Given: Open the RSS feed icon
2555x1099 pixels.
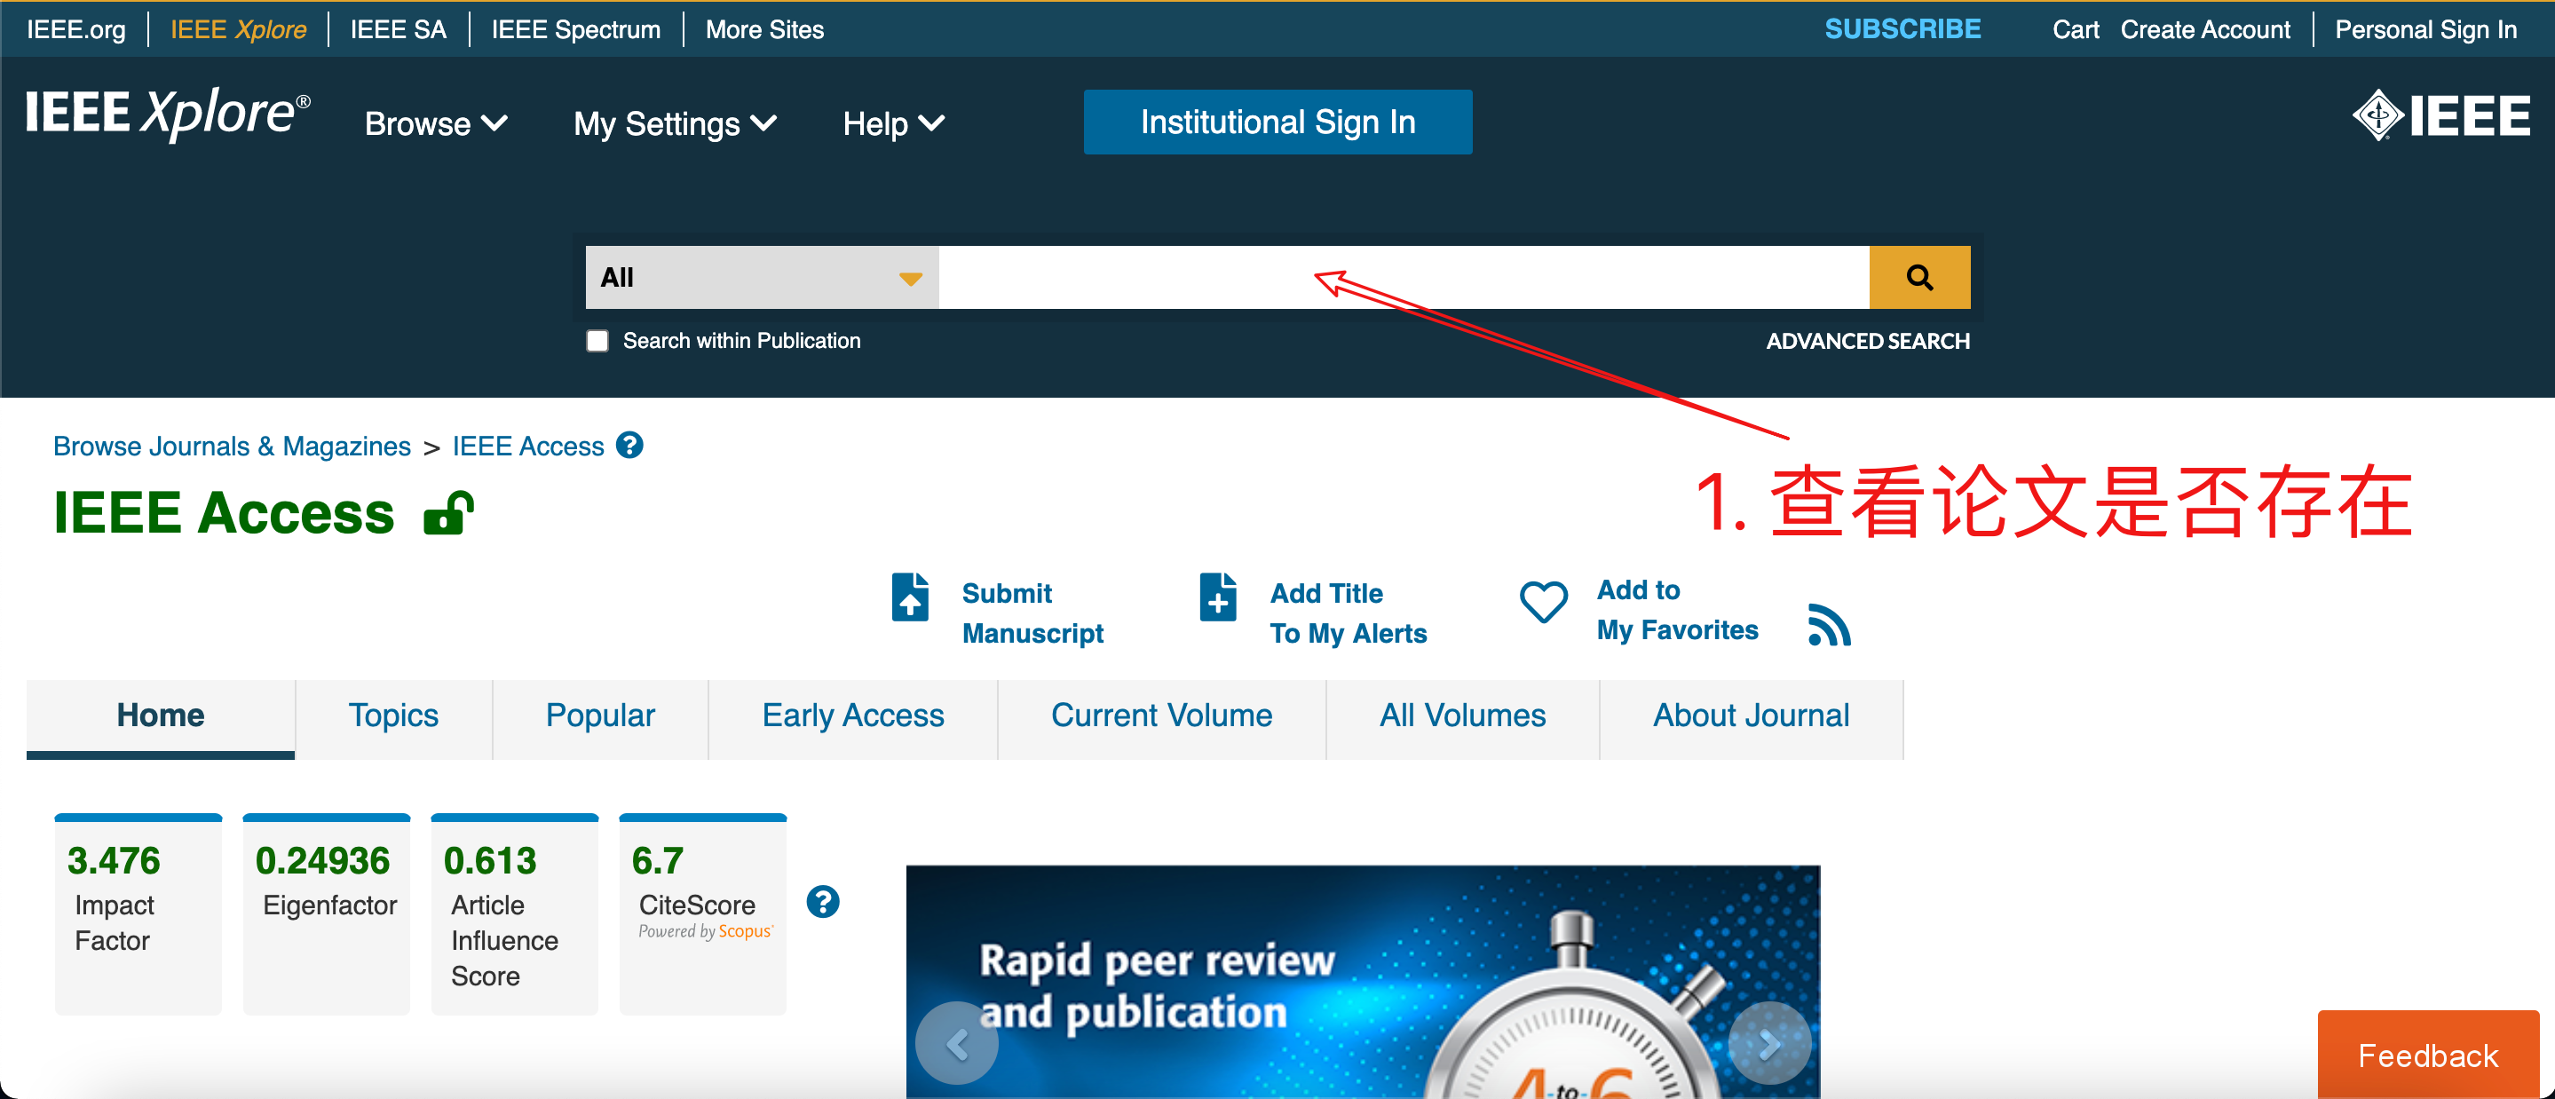Looking at the screenshot, I should [1829, 624].
